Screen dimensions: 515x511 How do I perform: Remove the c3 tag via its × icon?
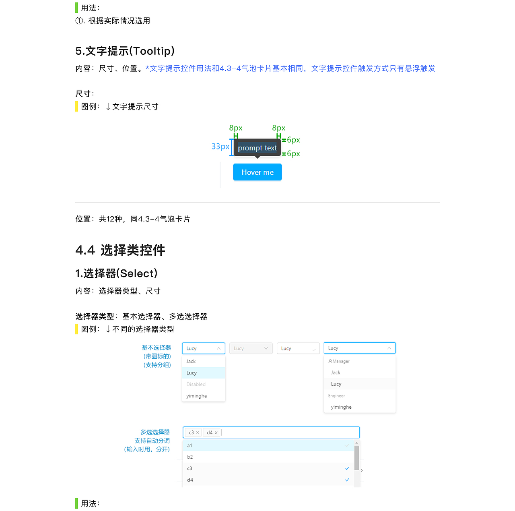(197, 432)
